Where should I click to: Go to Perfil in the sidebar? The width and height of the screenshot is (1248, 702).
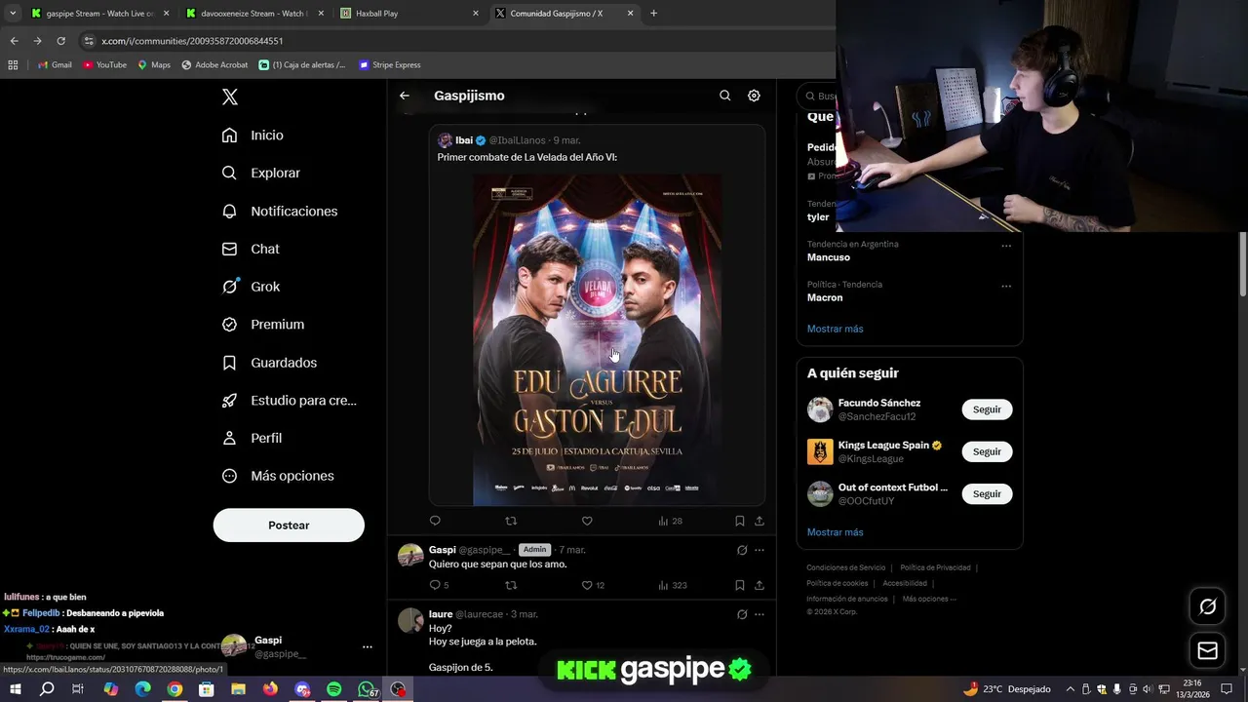click(x=252, y=438)
